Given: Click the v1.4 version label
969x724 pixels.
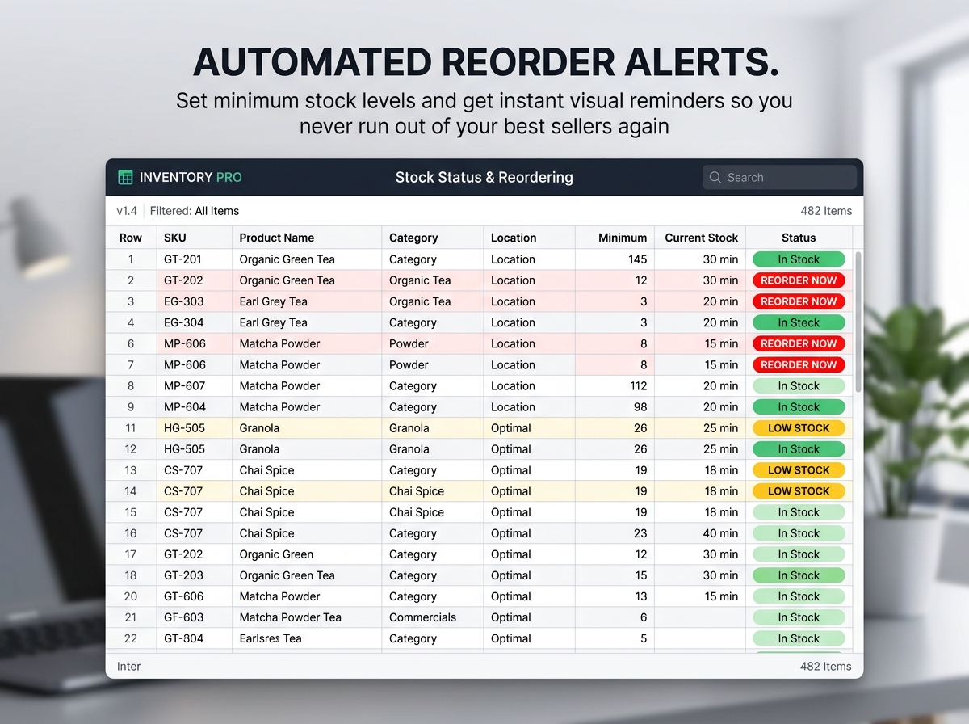Looking at the screenshot, I should coord(127,211).
